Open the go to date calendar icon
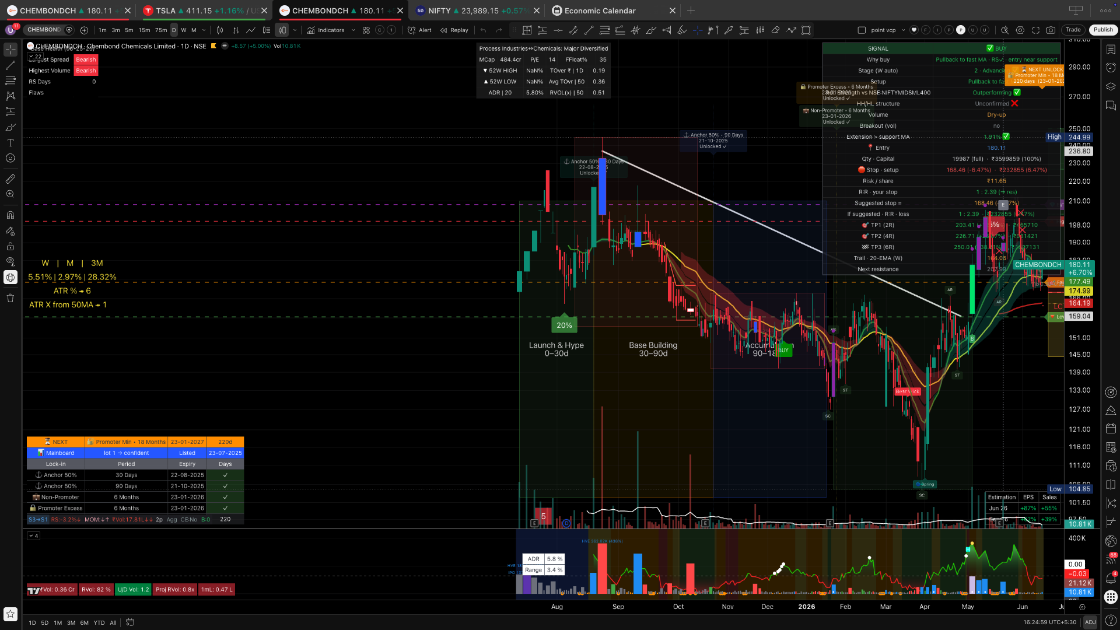 point(130,622)
